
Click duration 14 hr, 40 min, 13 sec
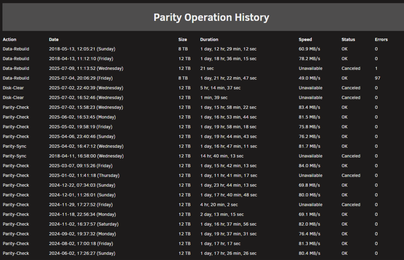coord(222,156)
